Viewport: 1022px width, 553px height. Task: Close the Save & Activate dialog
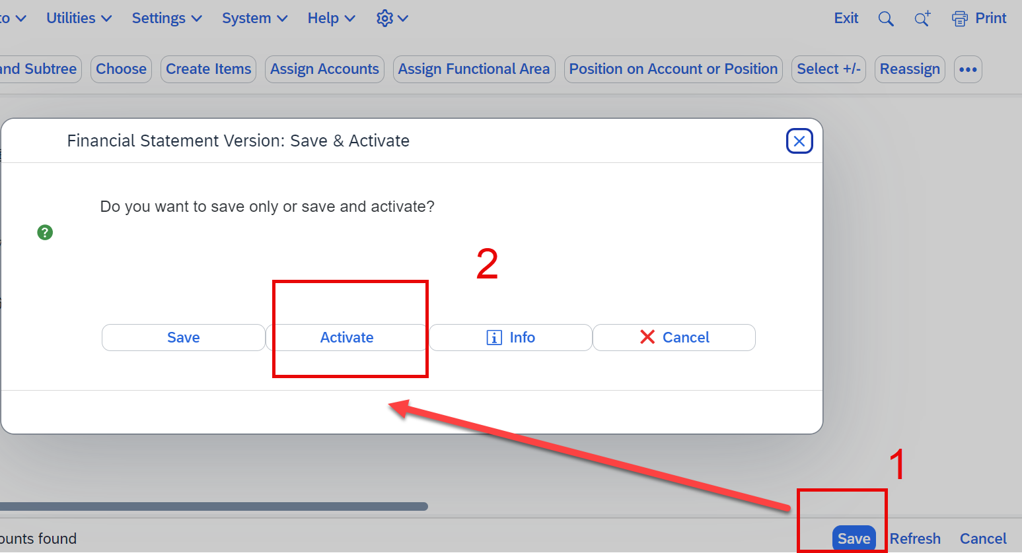tap(799, 141)
